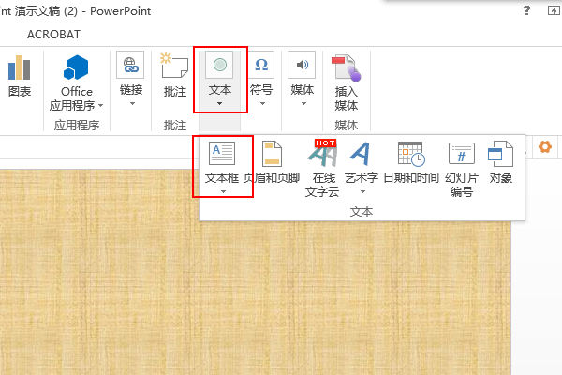Click the orange gear settings icon

pos(545,147)
